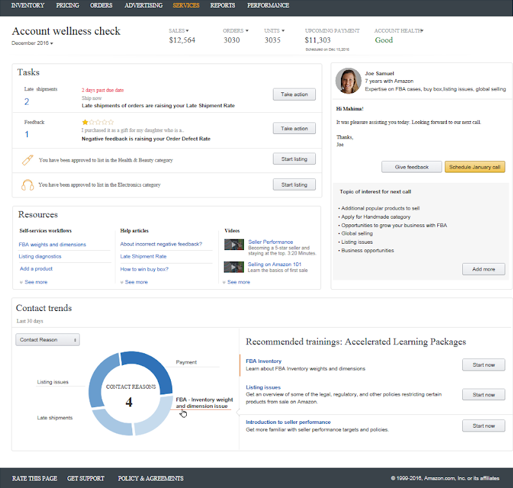Click Add more topics button

tap(483, 269)
